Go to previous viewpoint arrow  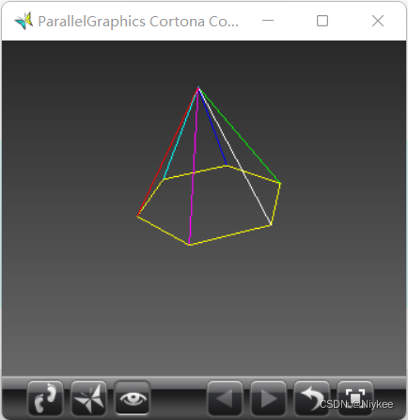[225, 398]
